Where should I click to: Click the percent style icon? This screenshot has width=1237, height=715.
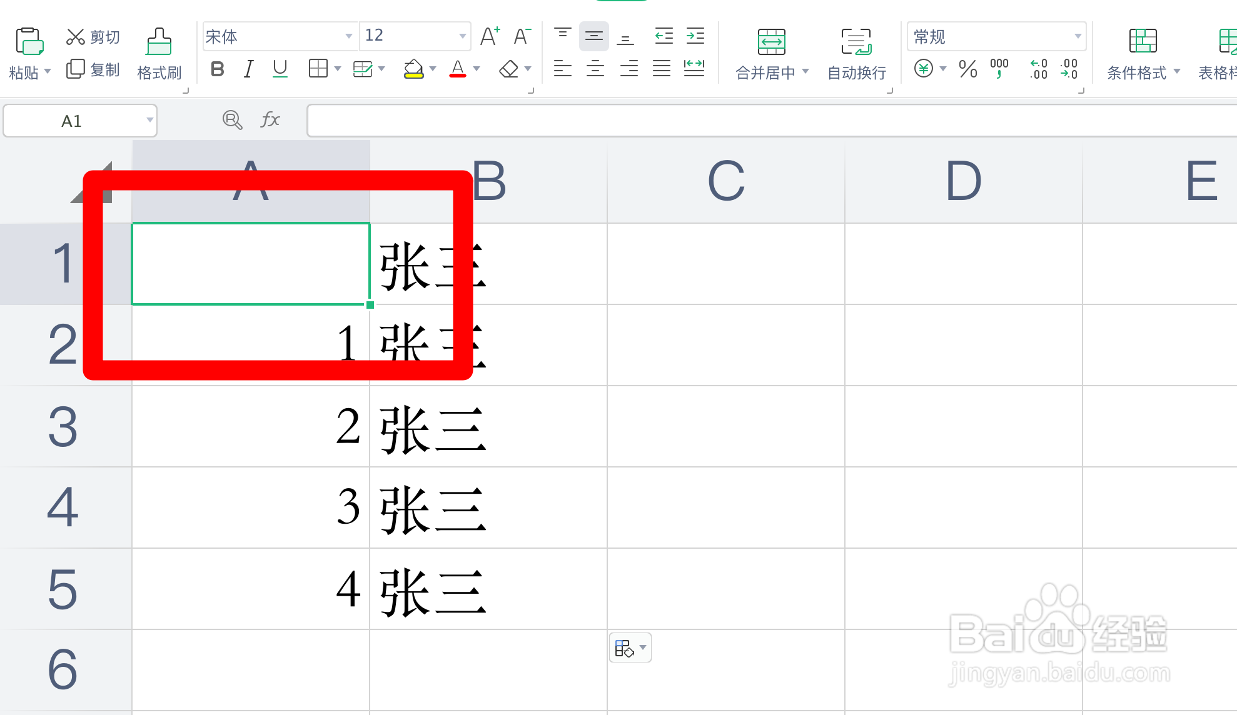tap(967, 68)
